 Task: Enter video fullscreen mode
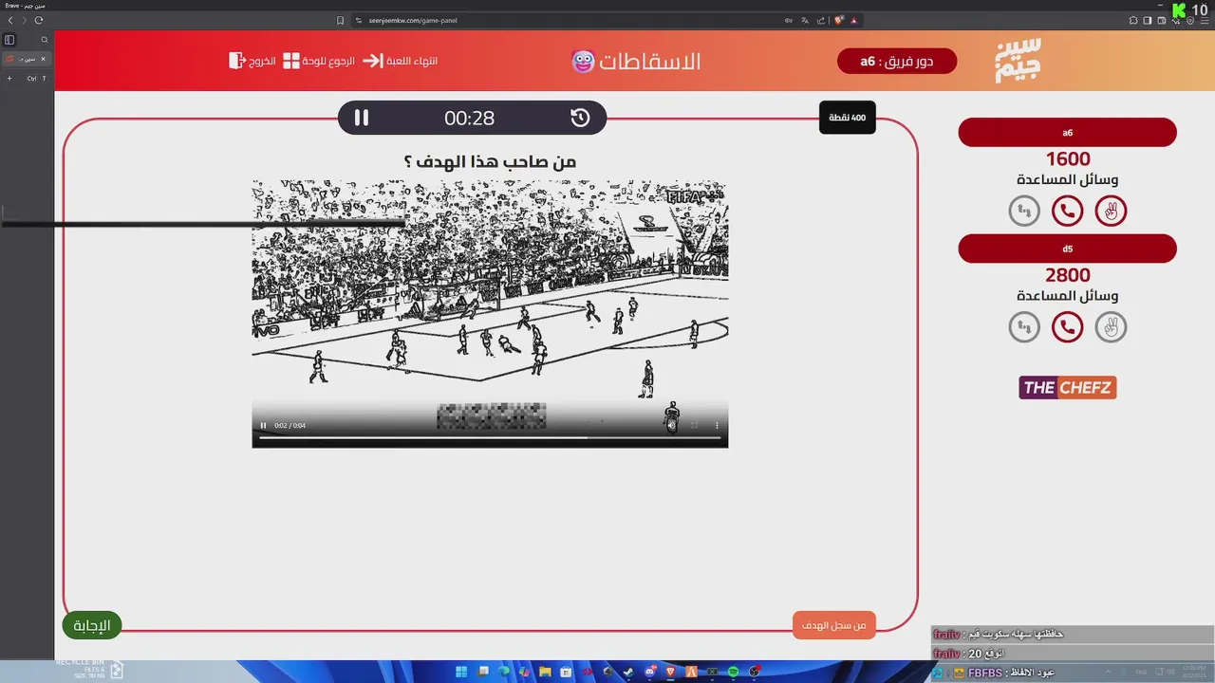[694, 425]
